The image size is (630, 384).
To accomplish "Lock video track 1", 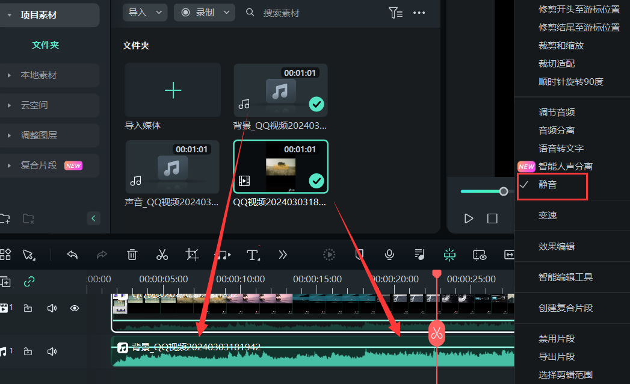I will click(28, 308).
